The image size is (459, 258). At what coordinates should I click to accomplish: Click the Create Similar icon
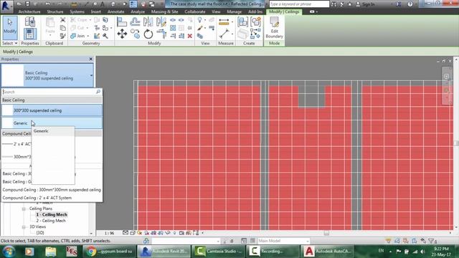(x=255, y=34)
